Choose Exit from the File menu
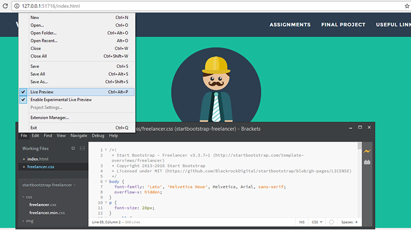This screenshot has width=411, height=230. coord(77,128)
